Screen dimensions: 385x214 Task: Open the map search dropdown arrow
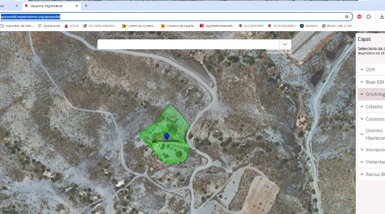pyautogui.click(x=285, y=44)
